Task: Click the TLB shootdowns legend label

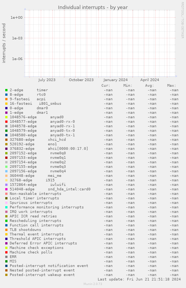Action: point(25,230)
